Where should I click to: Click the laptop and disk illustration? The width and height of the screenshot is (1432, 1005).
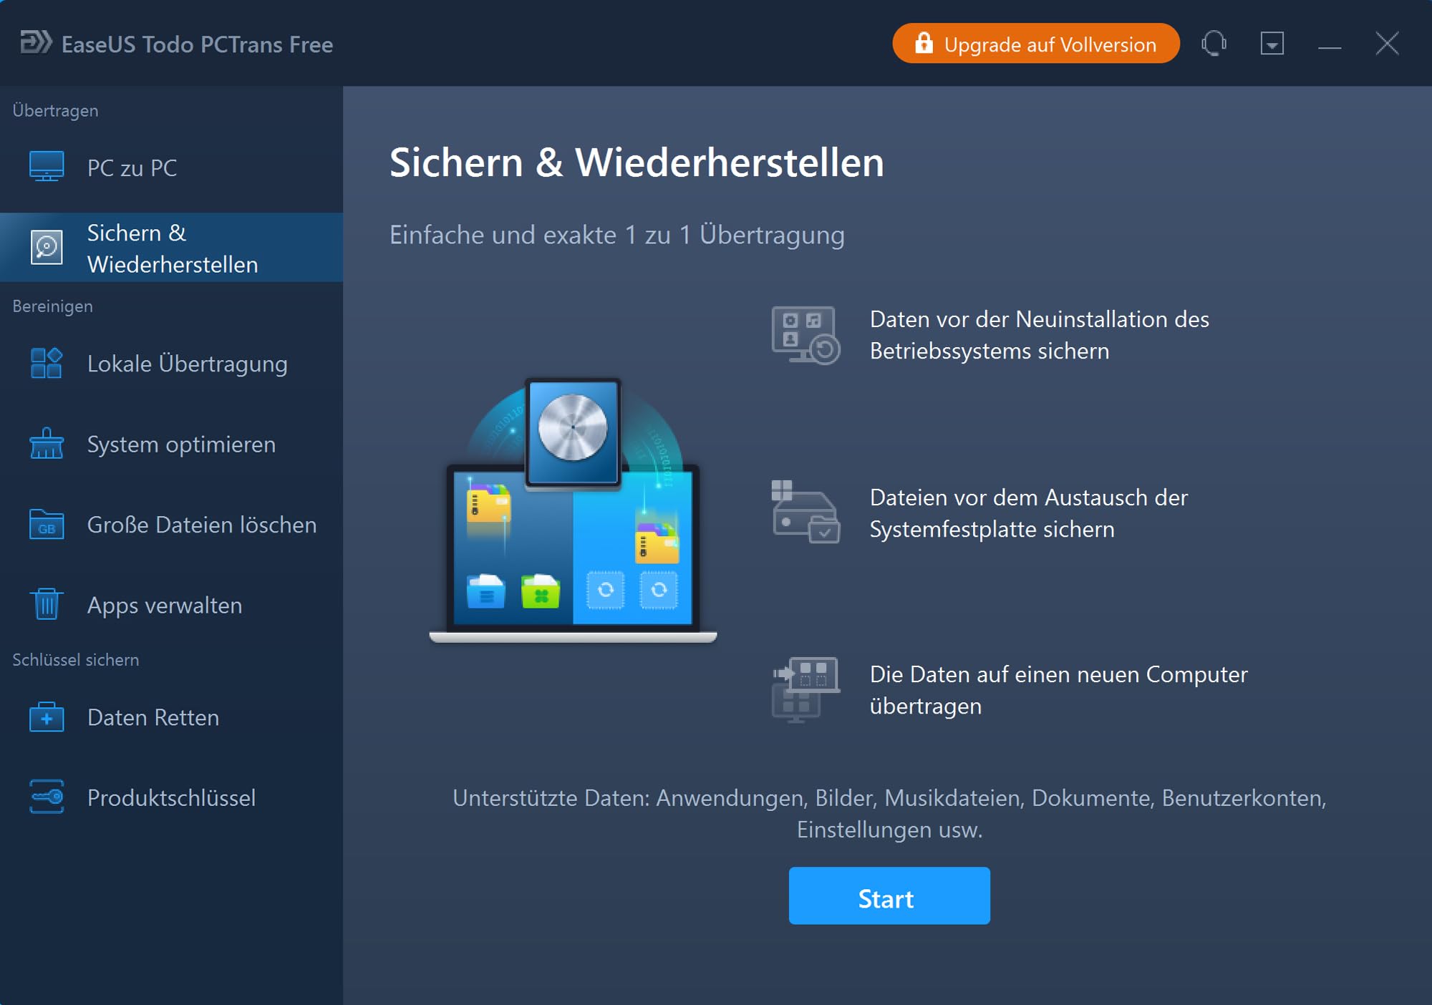pyautogui.click(x=573, y=510)
